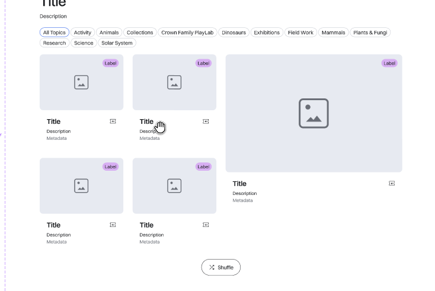Click the Metadata text under the large card

pos(242,200)
